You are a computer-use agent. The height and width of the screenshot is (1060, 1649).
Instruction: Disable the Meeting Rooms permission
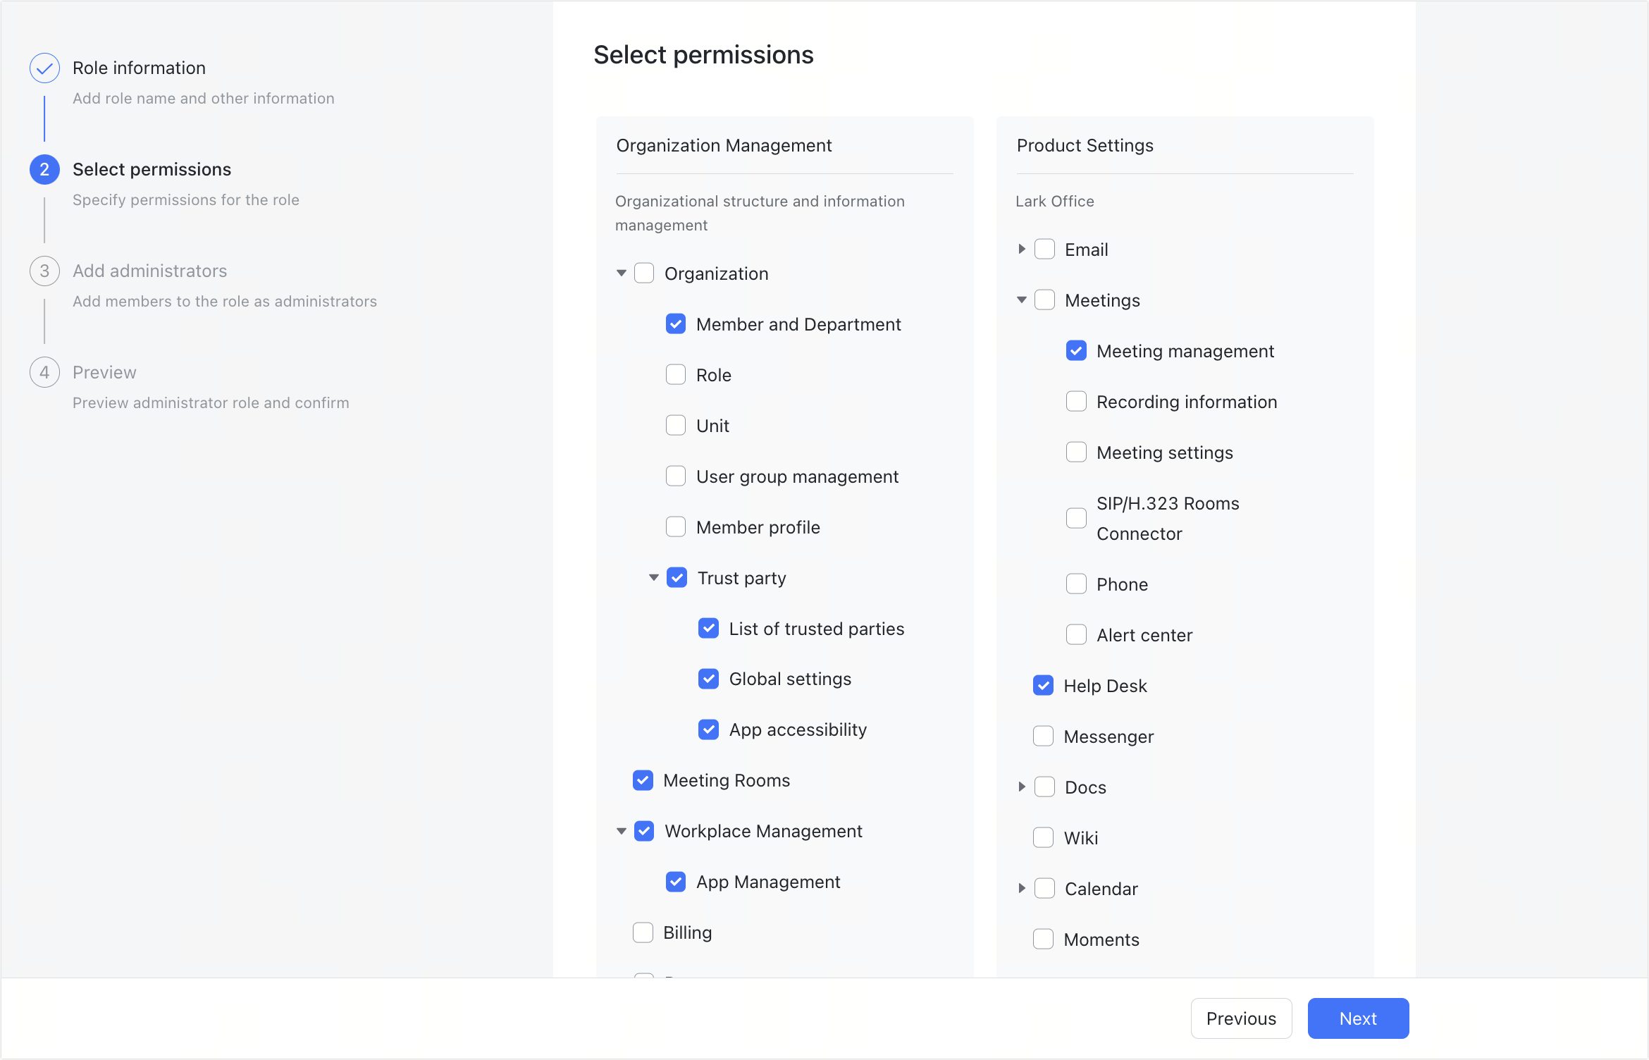coord(643,780)
